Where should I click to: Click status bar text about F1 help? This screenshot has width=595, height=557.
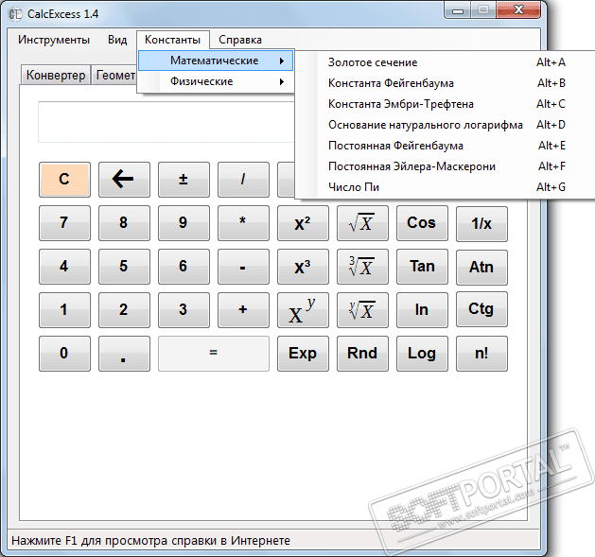(x=150, y=540)
